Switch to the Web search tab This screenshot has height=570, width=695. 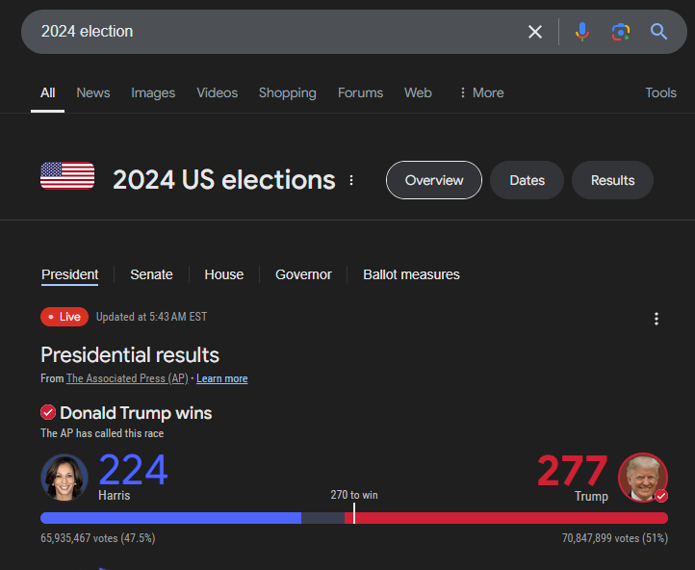418,92
